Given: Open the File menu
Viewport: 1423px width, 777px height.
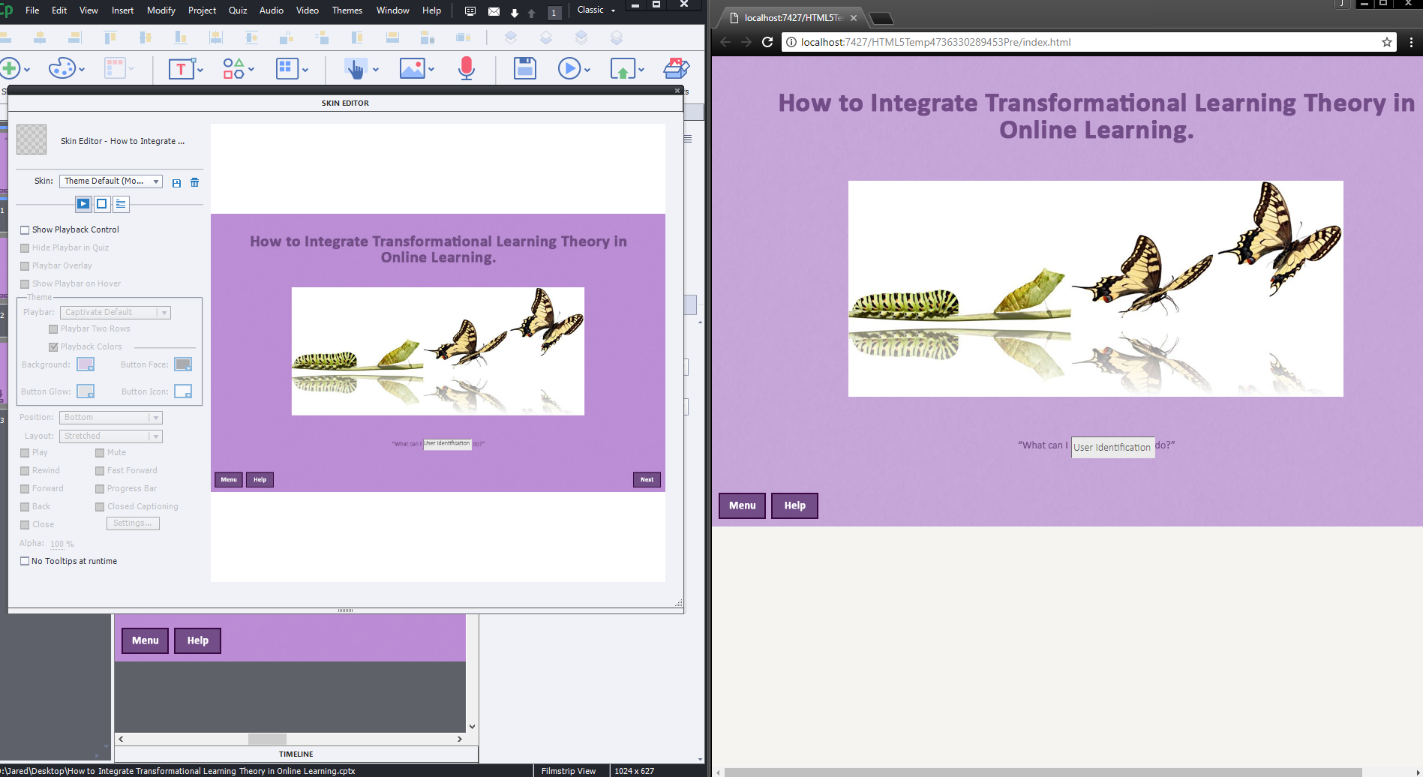Looking at the screenshot, I should [x=32, y=10].
